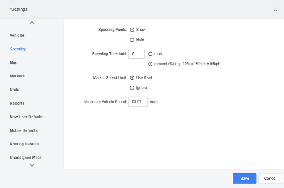The image size is (284, 188).
Task: Click the Marker Speed Limit label
Action: pyautogui.click(x=110, y=78)
